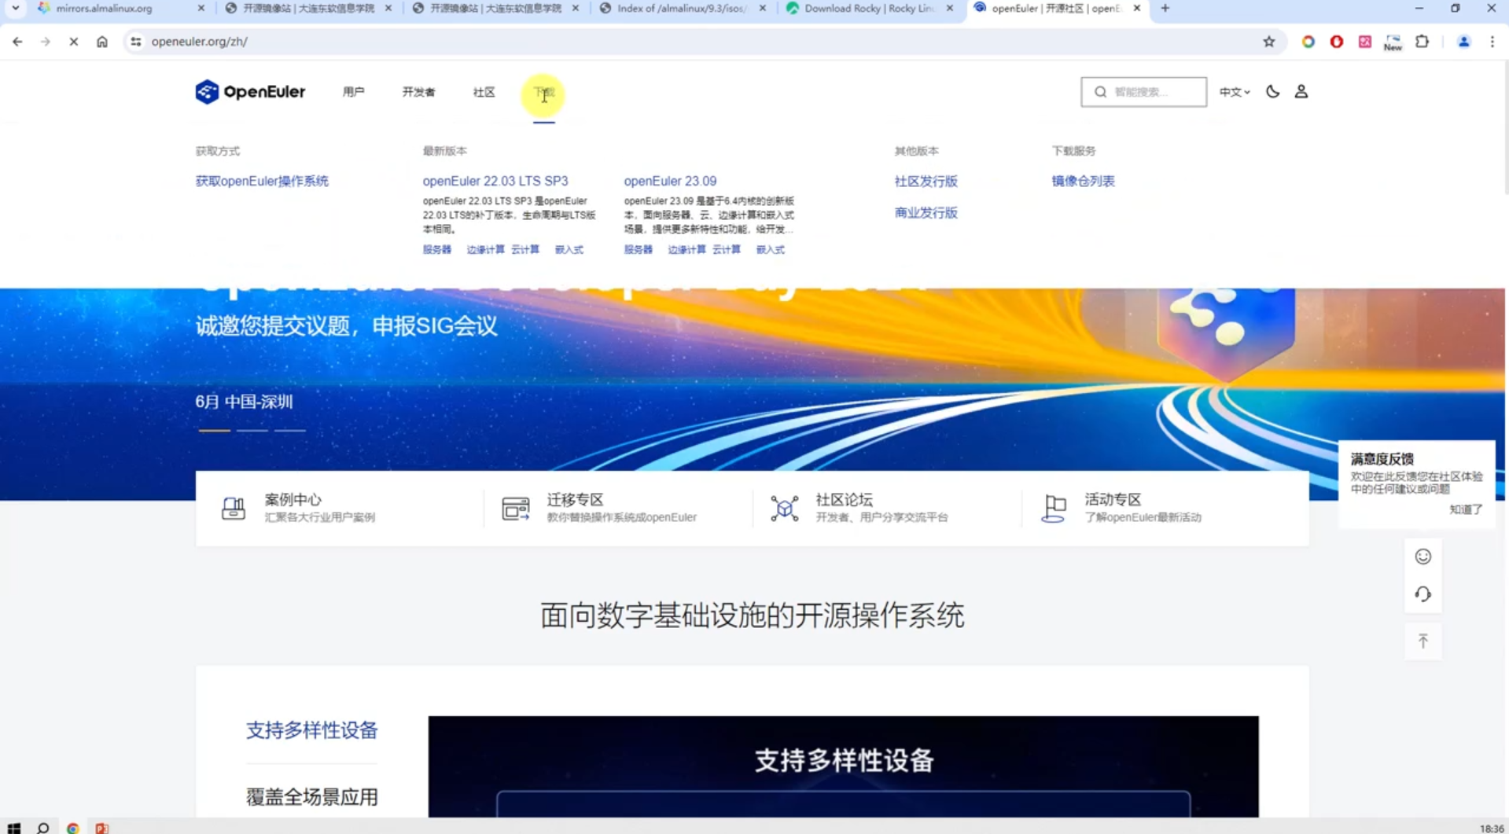Click the 案例中心 title text
The width and height of the screenshot is (1509, 834).
coord(293,500)
